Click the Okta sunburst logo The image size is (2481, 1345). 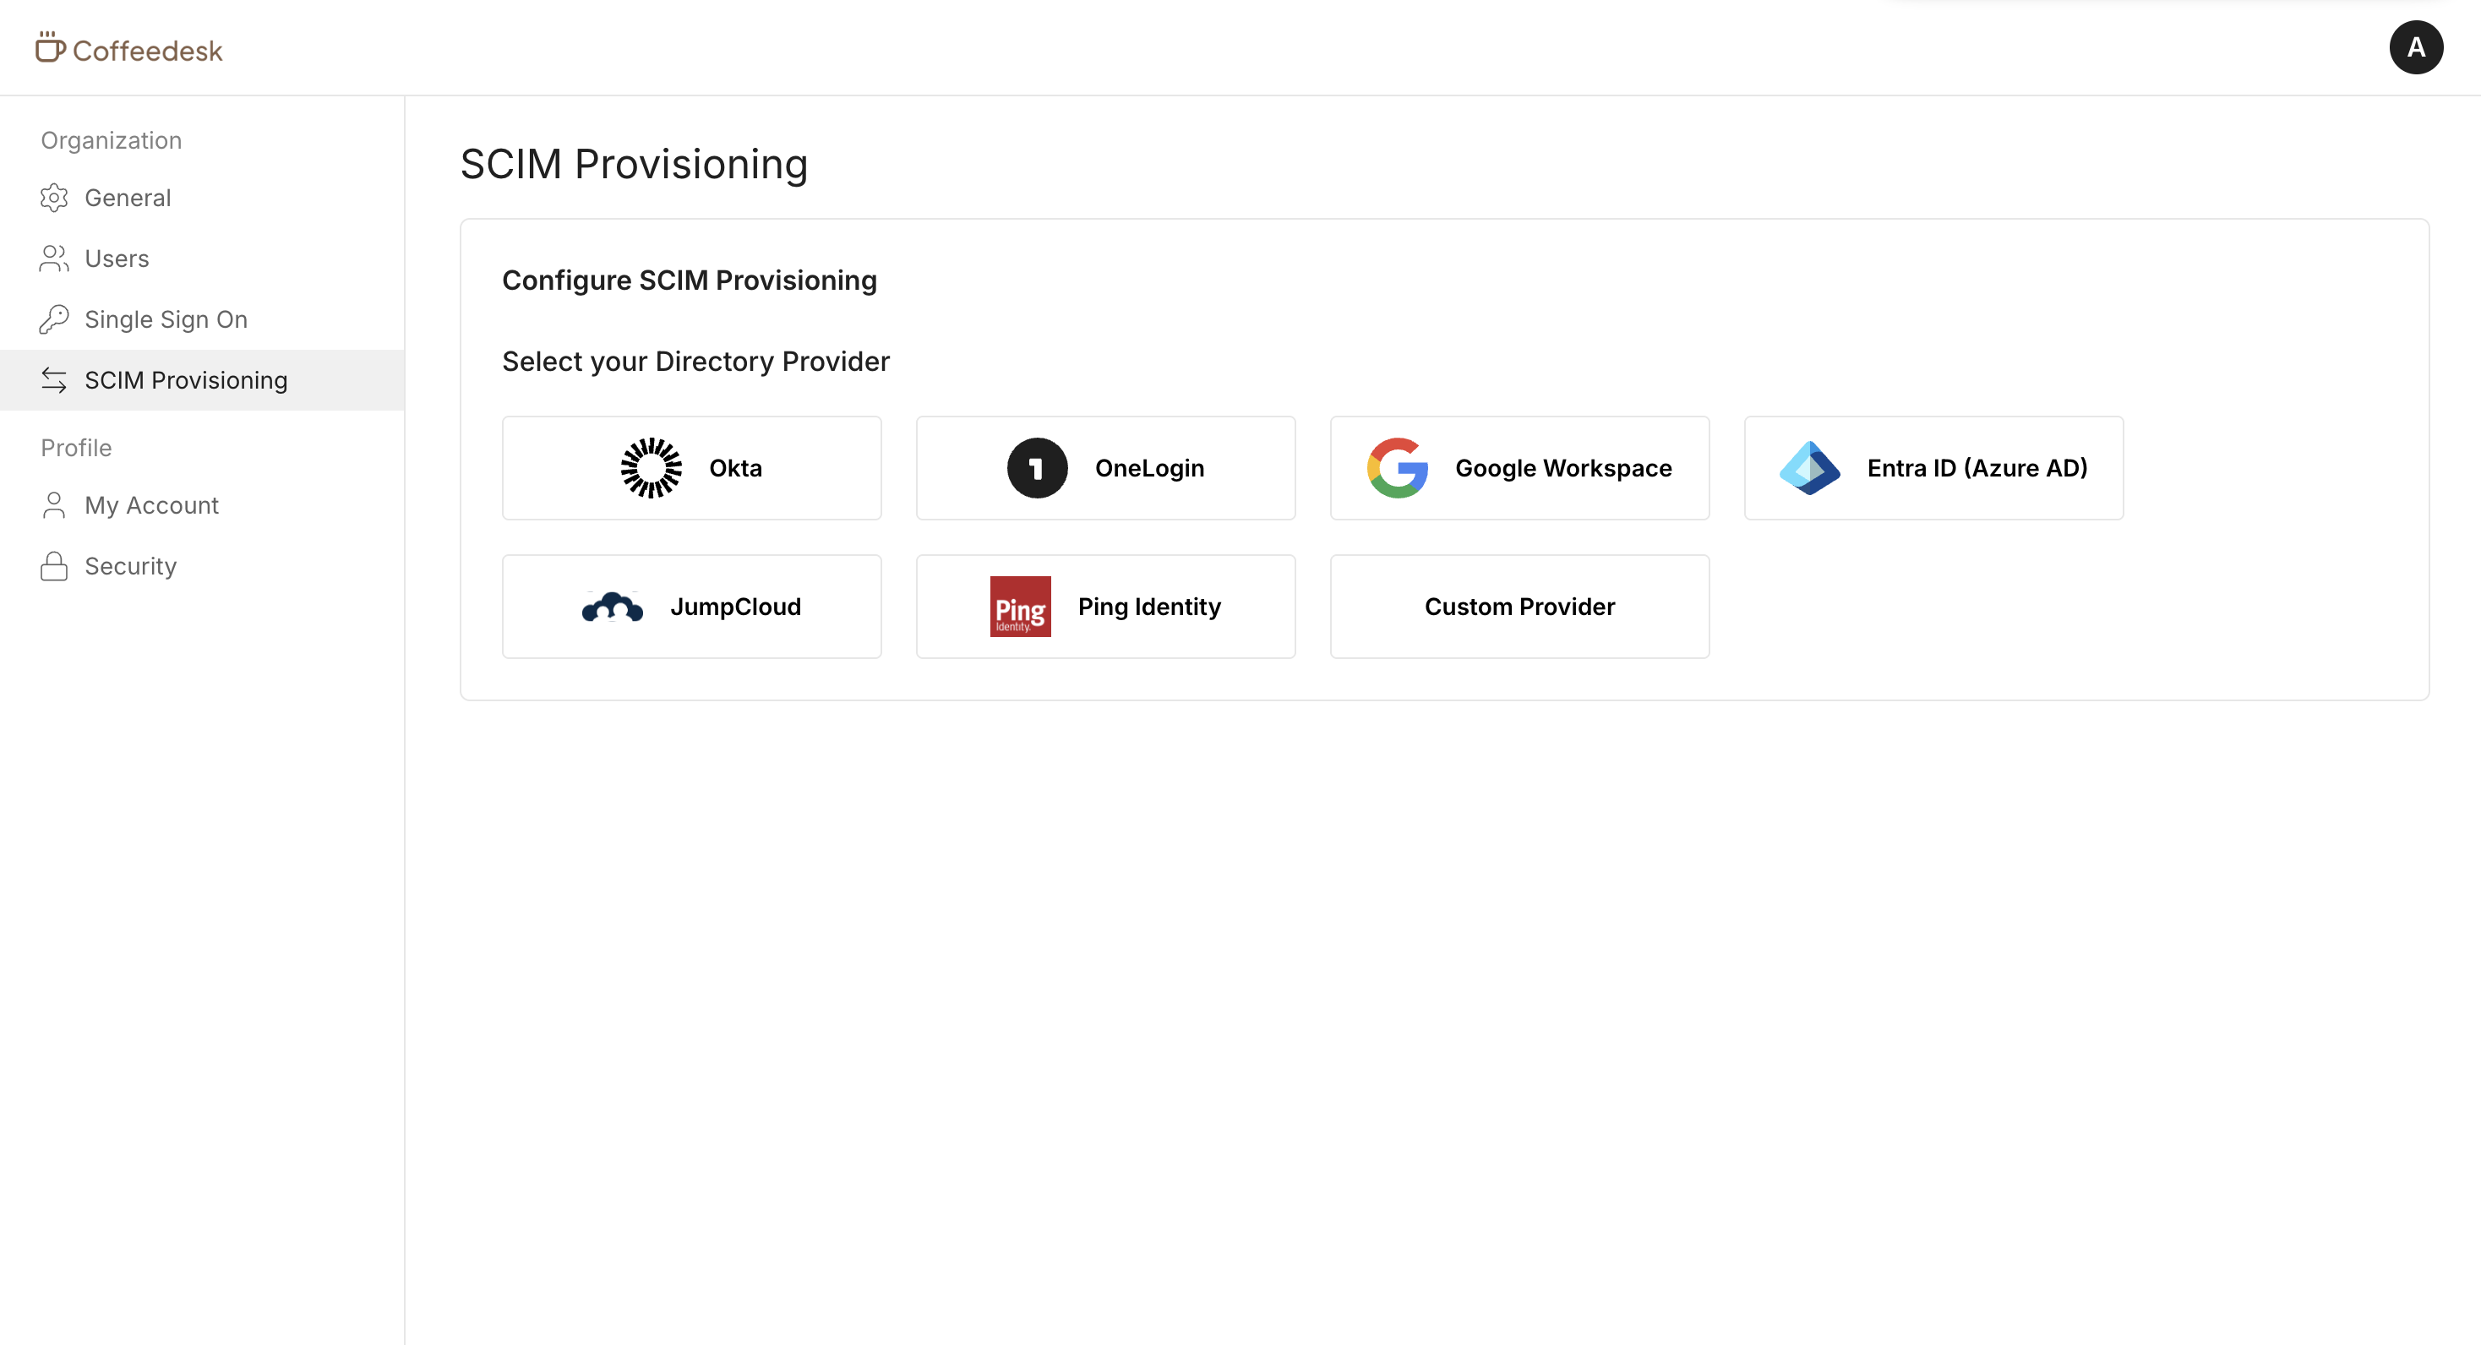(651, 468)
